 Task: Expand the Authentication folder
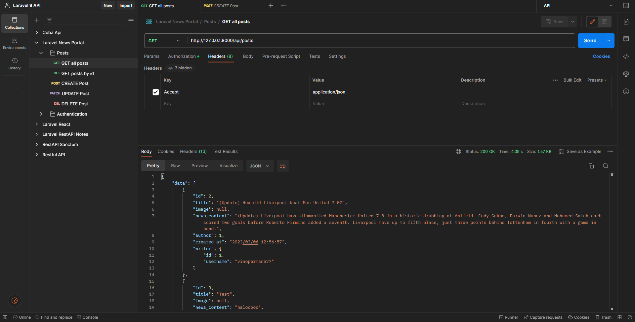tap(41, 114)
